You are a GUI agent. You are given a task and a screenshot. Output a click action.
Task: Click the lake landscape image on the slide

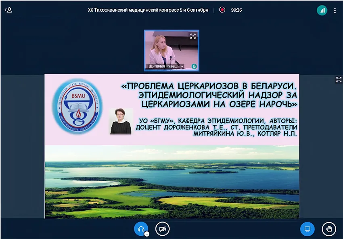(x=171, y=182)
